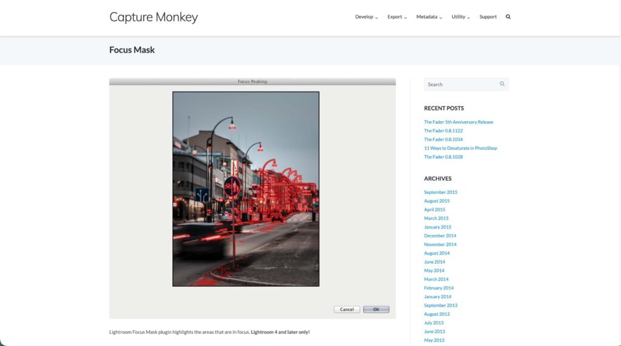Open the January 2014 archive
This screenshot has height=346, width=621.
(438, 296)
